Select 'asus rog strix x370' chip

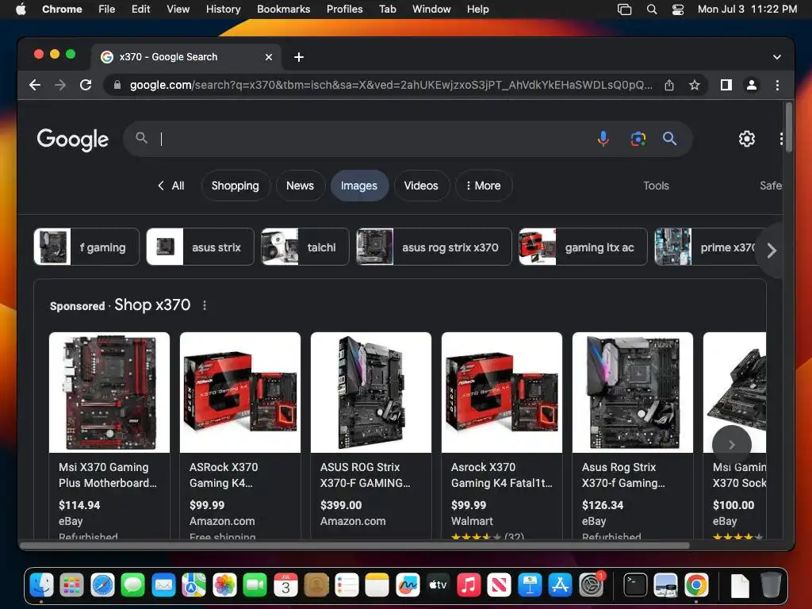pyautogui.click(x=434, y=247)
